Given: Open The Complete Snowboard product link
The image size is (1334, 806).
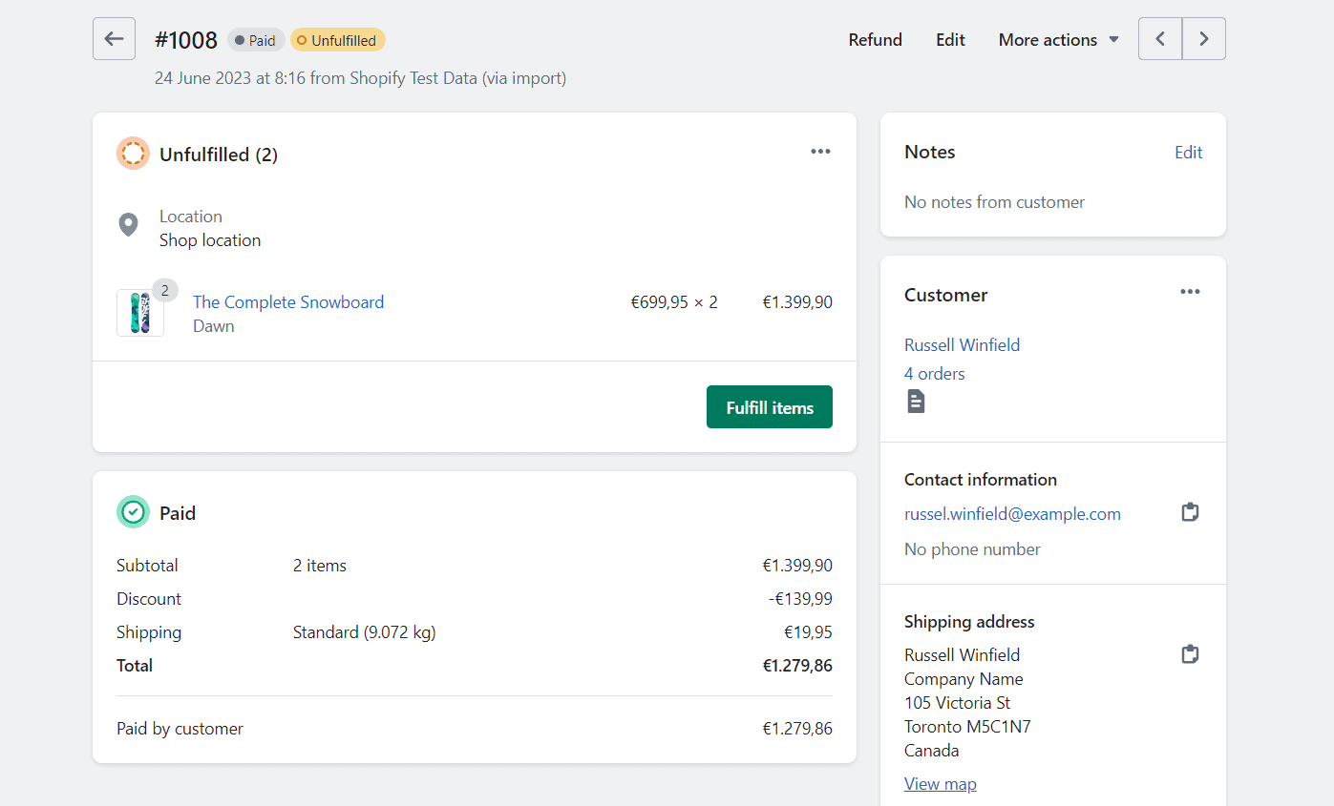Looking at the screenshot, I should click(288, 301).
